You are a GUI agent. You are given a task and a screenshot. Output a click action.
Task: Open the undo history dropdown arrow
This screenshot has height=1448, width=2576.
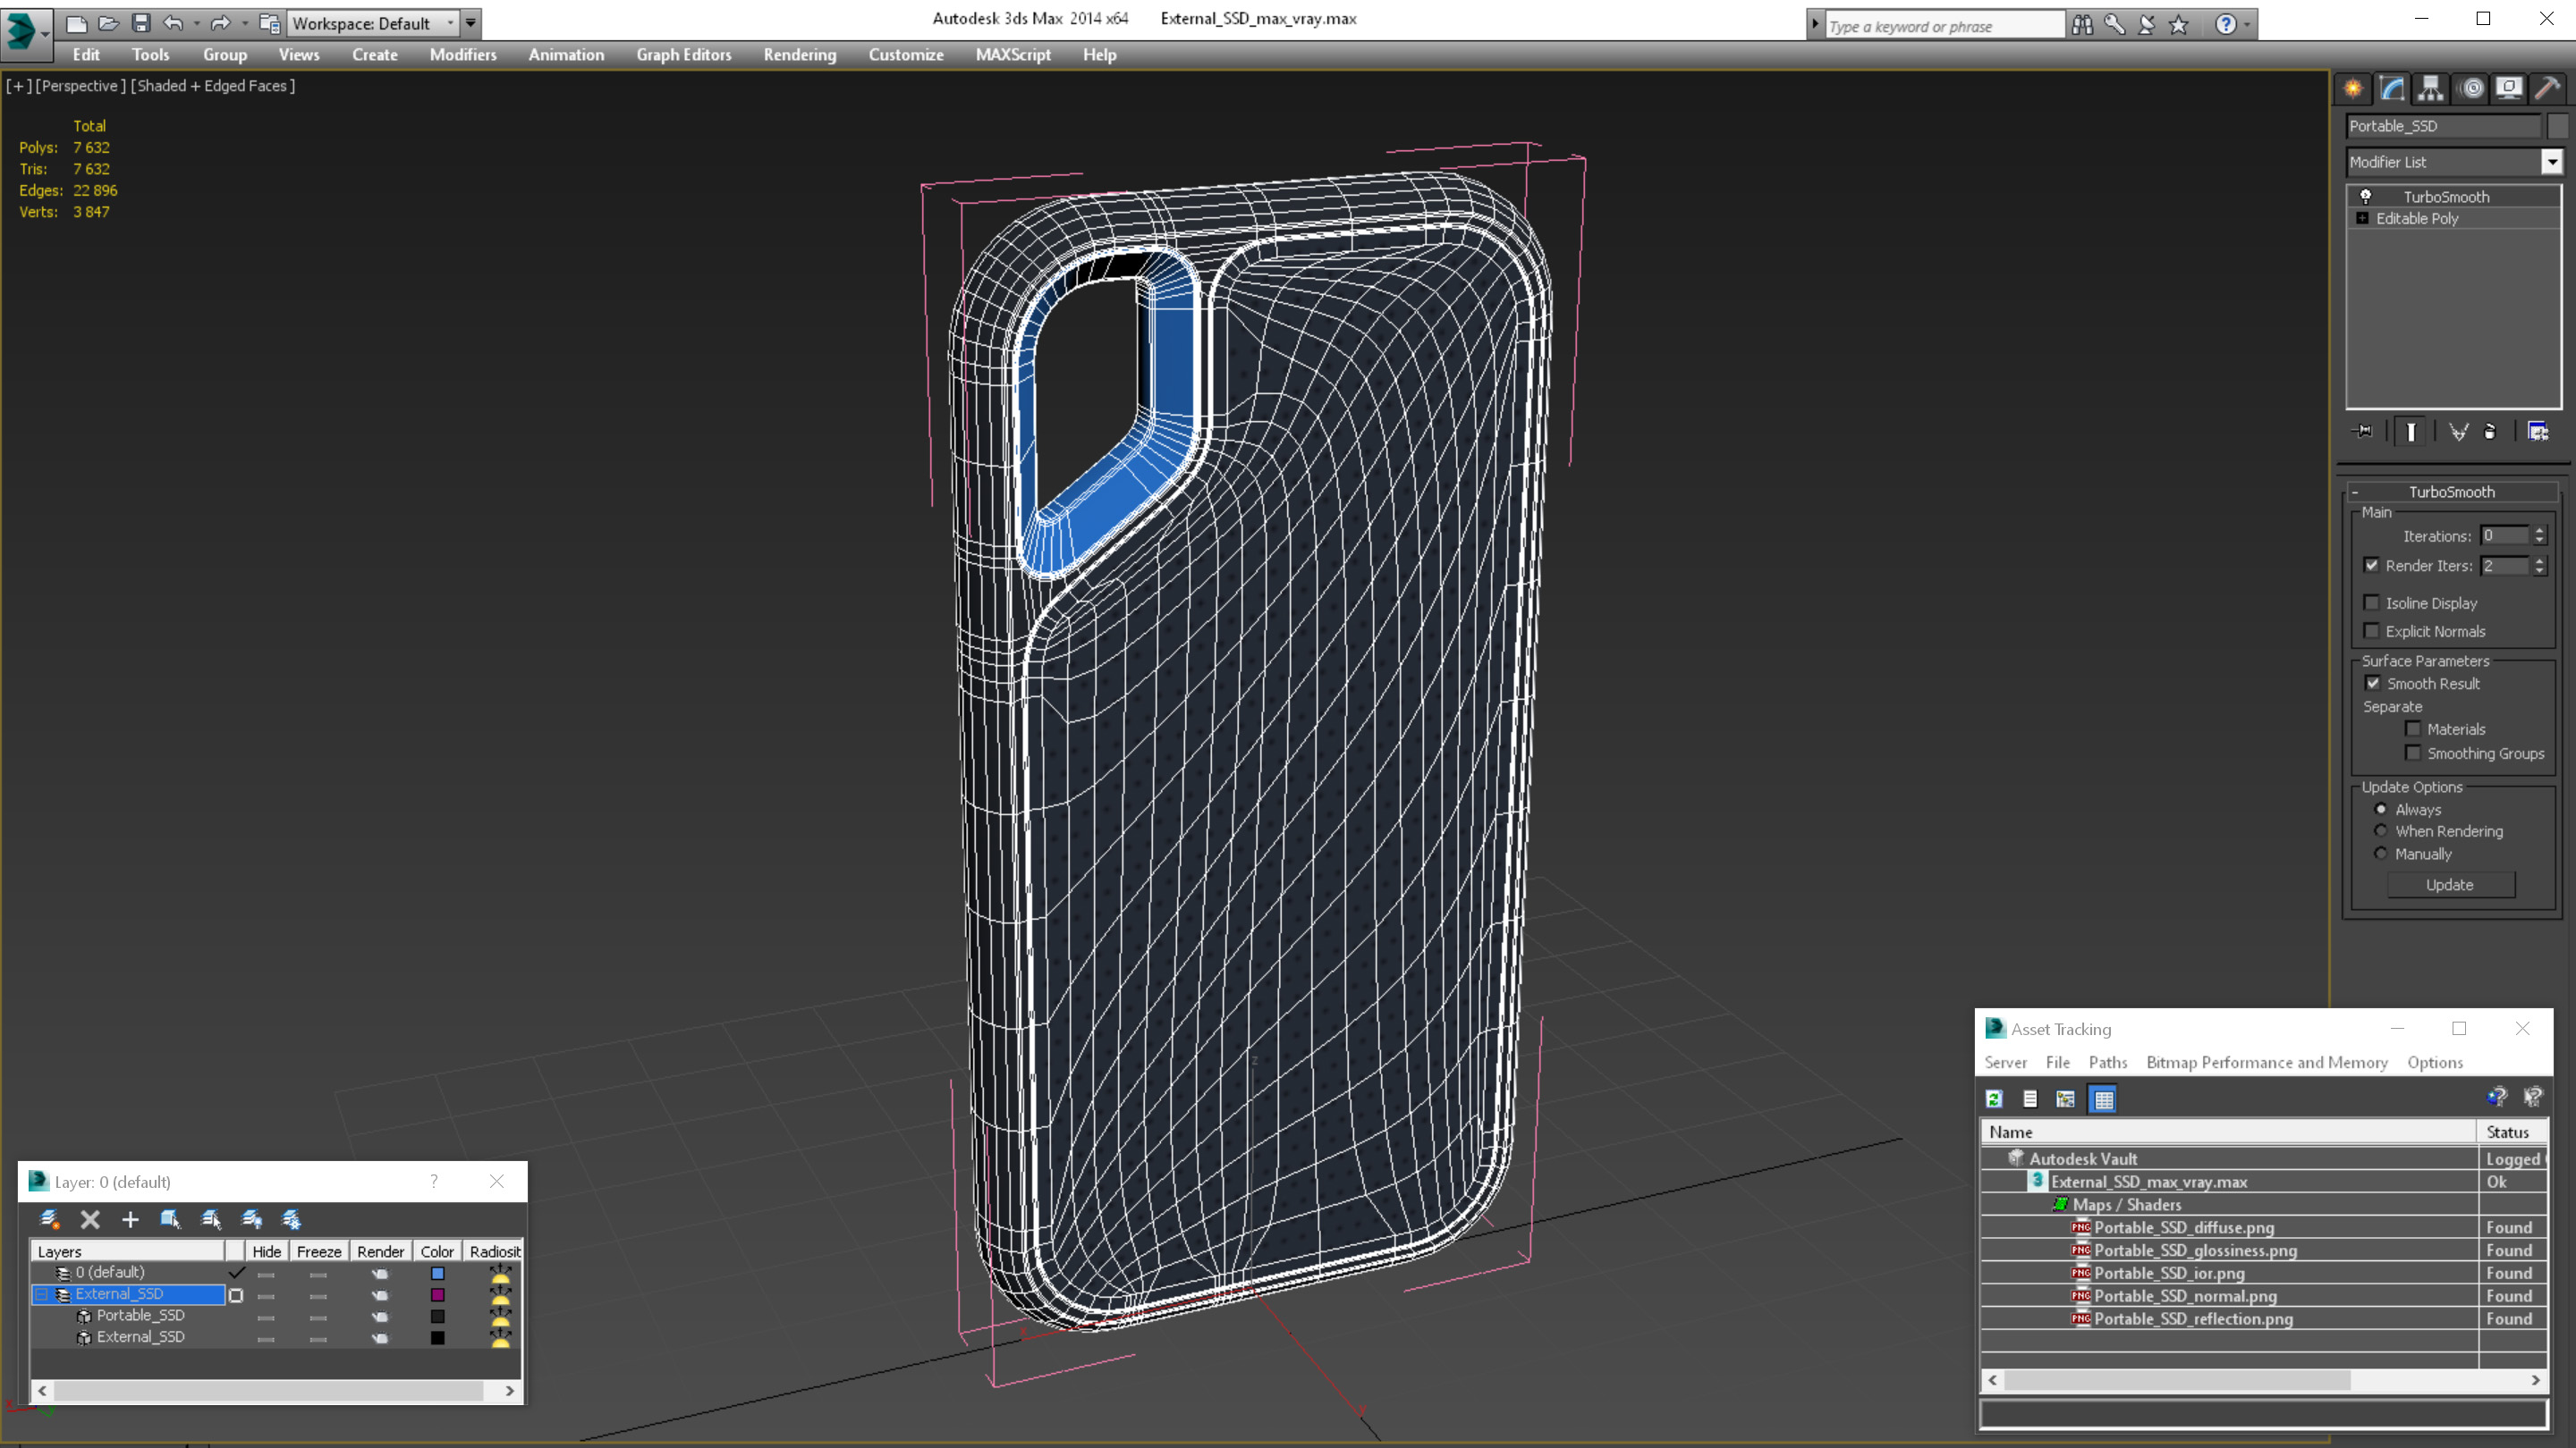coord(197,23)
